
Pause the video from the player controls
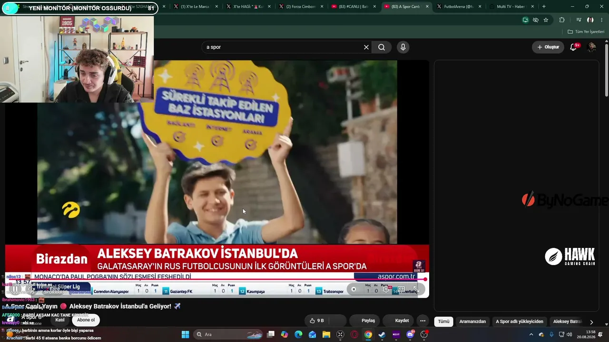coord(15,289)
